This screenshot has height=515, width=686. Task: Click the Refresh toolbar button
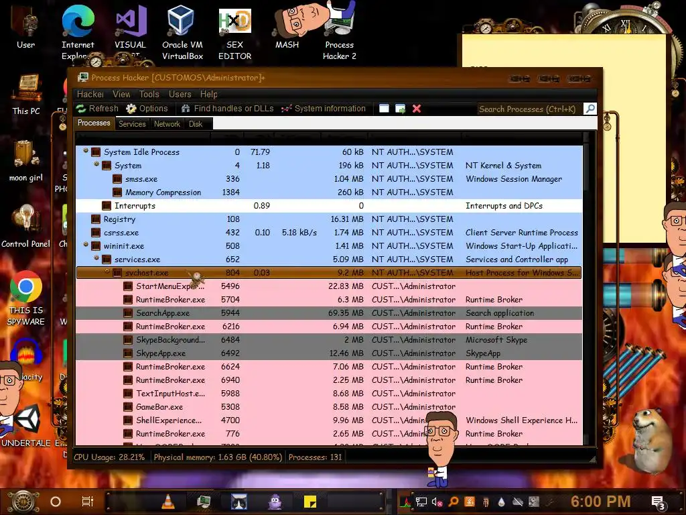click(x=97, y=109)
